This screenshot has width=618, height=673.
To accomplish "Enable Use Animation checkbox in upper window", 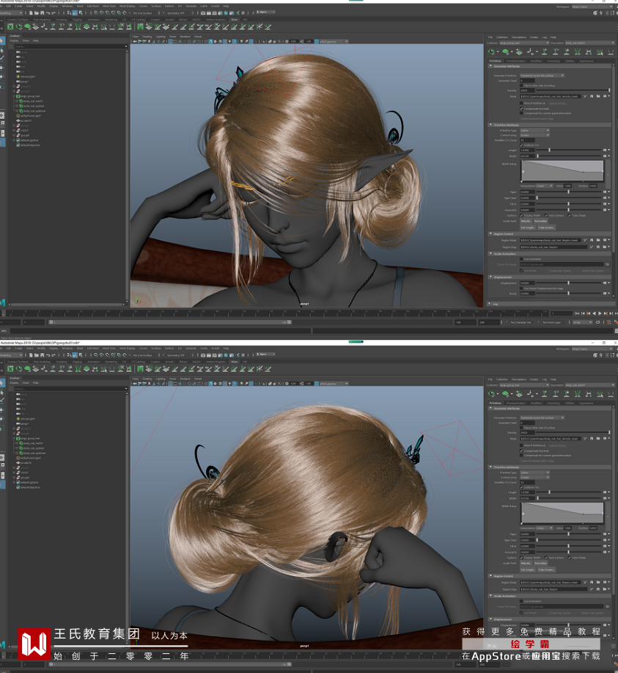I will pos(521,259).
